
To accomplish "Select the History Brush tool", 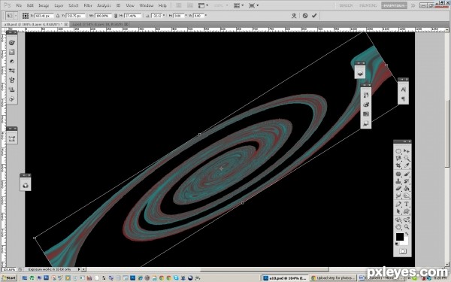I will (x=407, y=181).
